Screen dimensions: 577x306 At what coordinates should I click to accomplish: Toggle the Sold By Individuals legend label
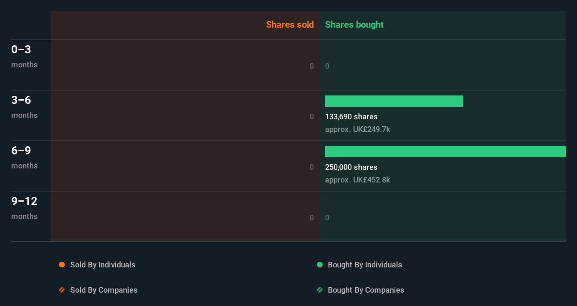(103, 265)
